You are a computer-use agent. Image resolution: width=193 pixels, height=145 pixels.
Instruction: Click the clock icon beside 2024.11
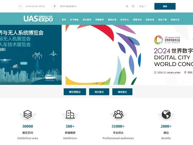tap(155, 73)
